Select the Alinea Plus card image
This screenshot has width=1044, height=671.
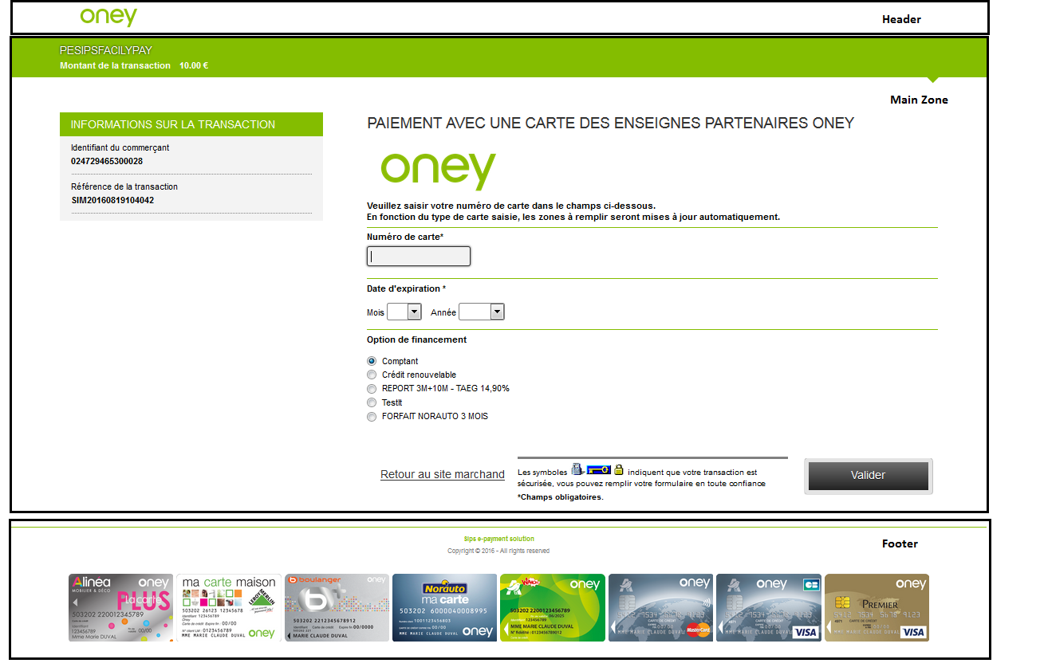click(120, 607)
